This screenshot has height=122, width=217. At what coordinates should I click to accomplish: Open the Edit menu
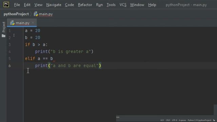(x=27, y=5)
